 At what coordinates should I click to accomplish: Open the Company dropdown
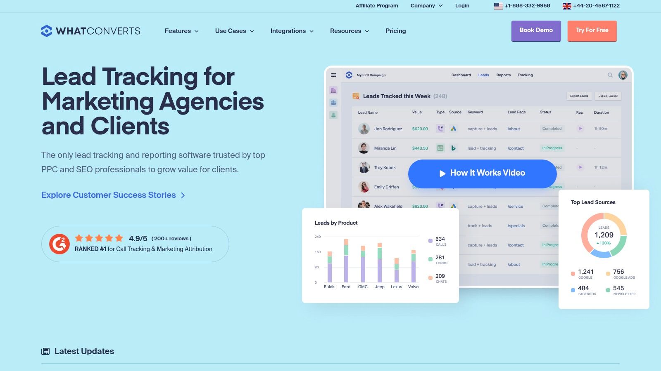[x=426, y=6]
